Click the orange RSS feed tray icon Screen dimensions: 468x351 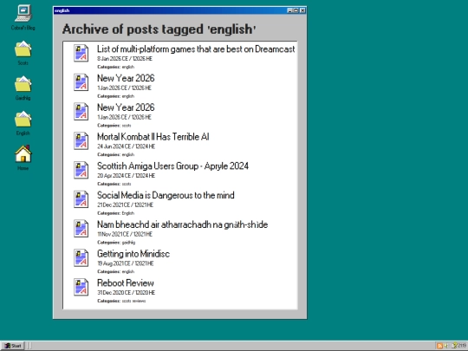click(x=439, y=346)
